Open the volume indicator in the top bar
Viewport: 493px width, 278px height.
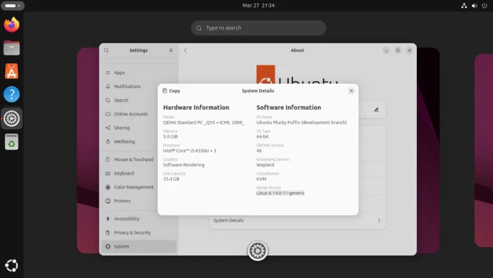click(474, 6)
